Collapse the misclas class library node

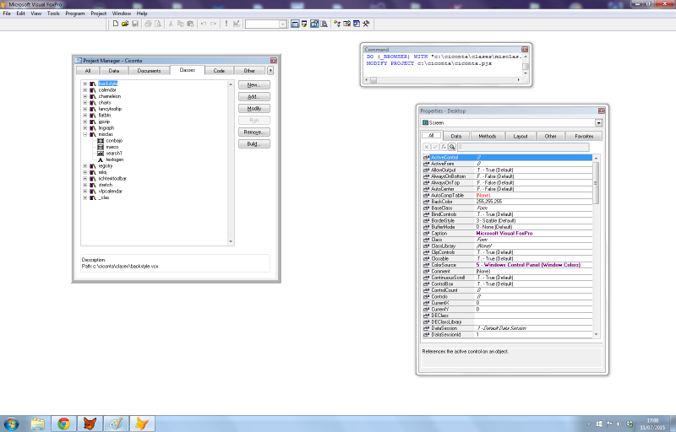tap(85, 134)
